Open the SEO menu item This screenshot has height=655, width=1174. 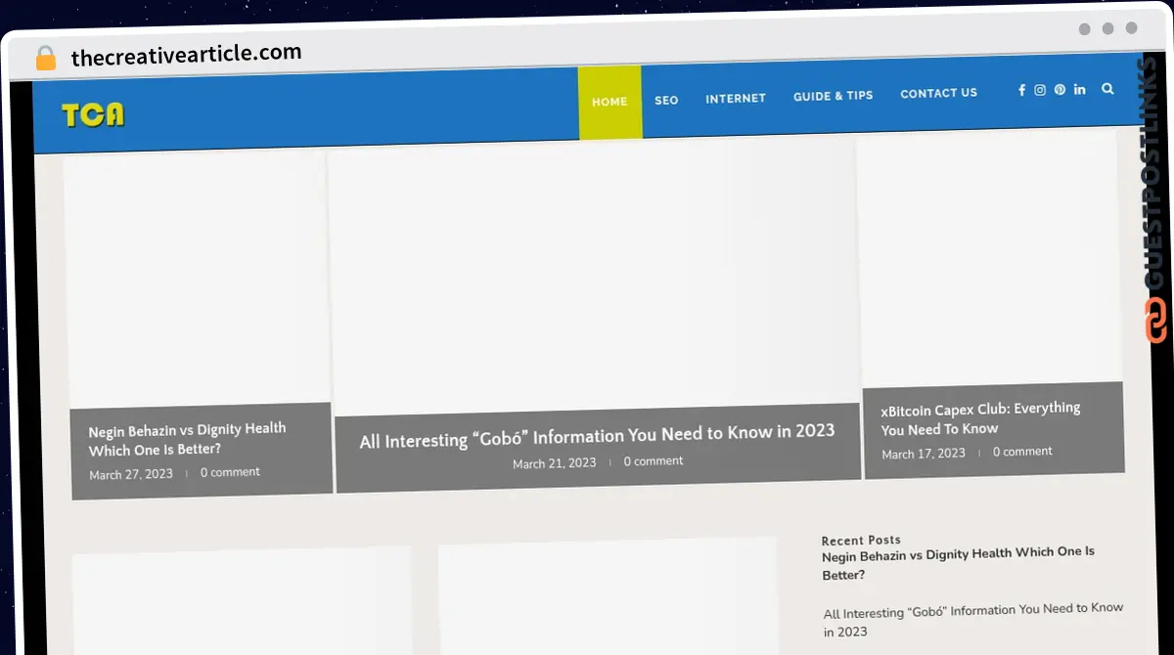[666, 100]
